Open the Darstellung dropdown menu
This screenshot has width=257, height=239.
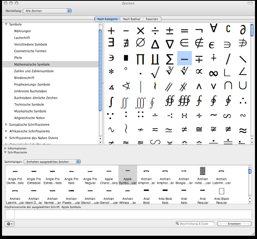(47, 10)
